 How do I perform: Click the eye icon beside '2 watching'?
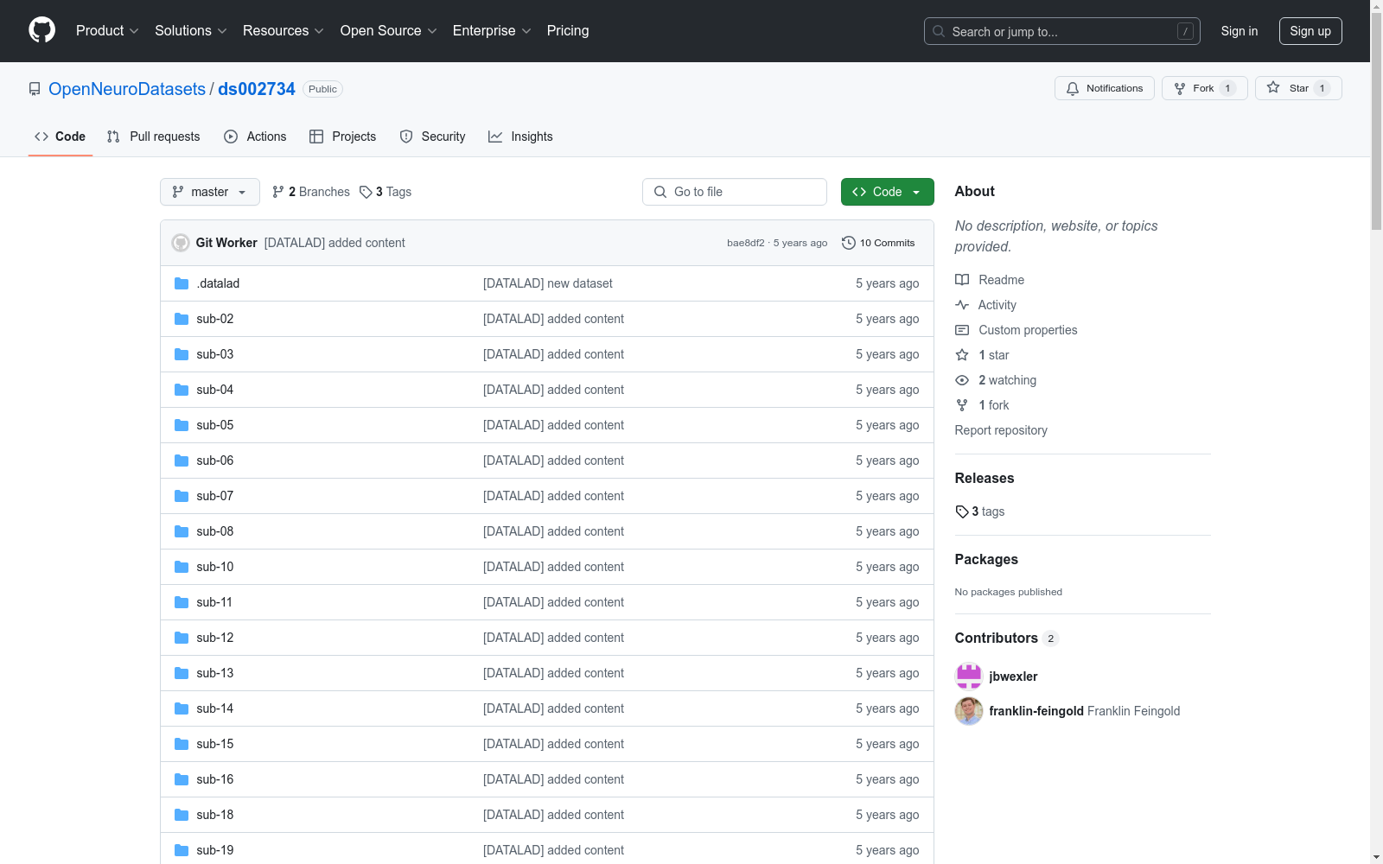[x=962, y=380]
